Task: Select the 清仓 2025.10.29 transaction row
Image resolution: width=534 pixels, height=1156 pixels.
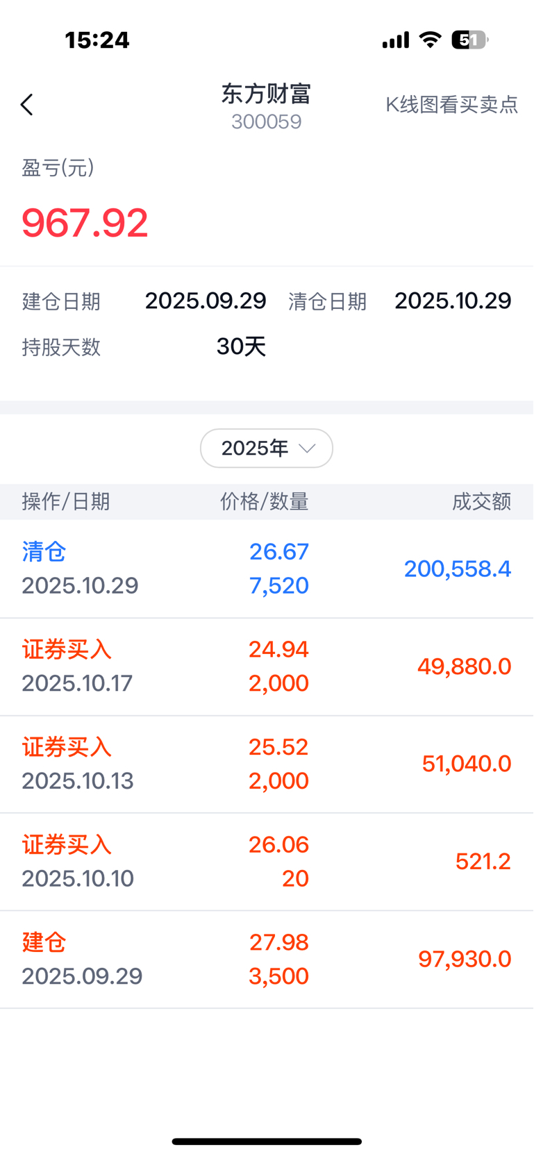Action: tap(267, 569)
